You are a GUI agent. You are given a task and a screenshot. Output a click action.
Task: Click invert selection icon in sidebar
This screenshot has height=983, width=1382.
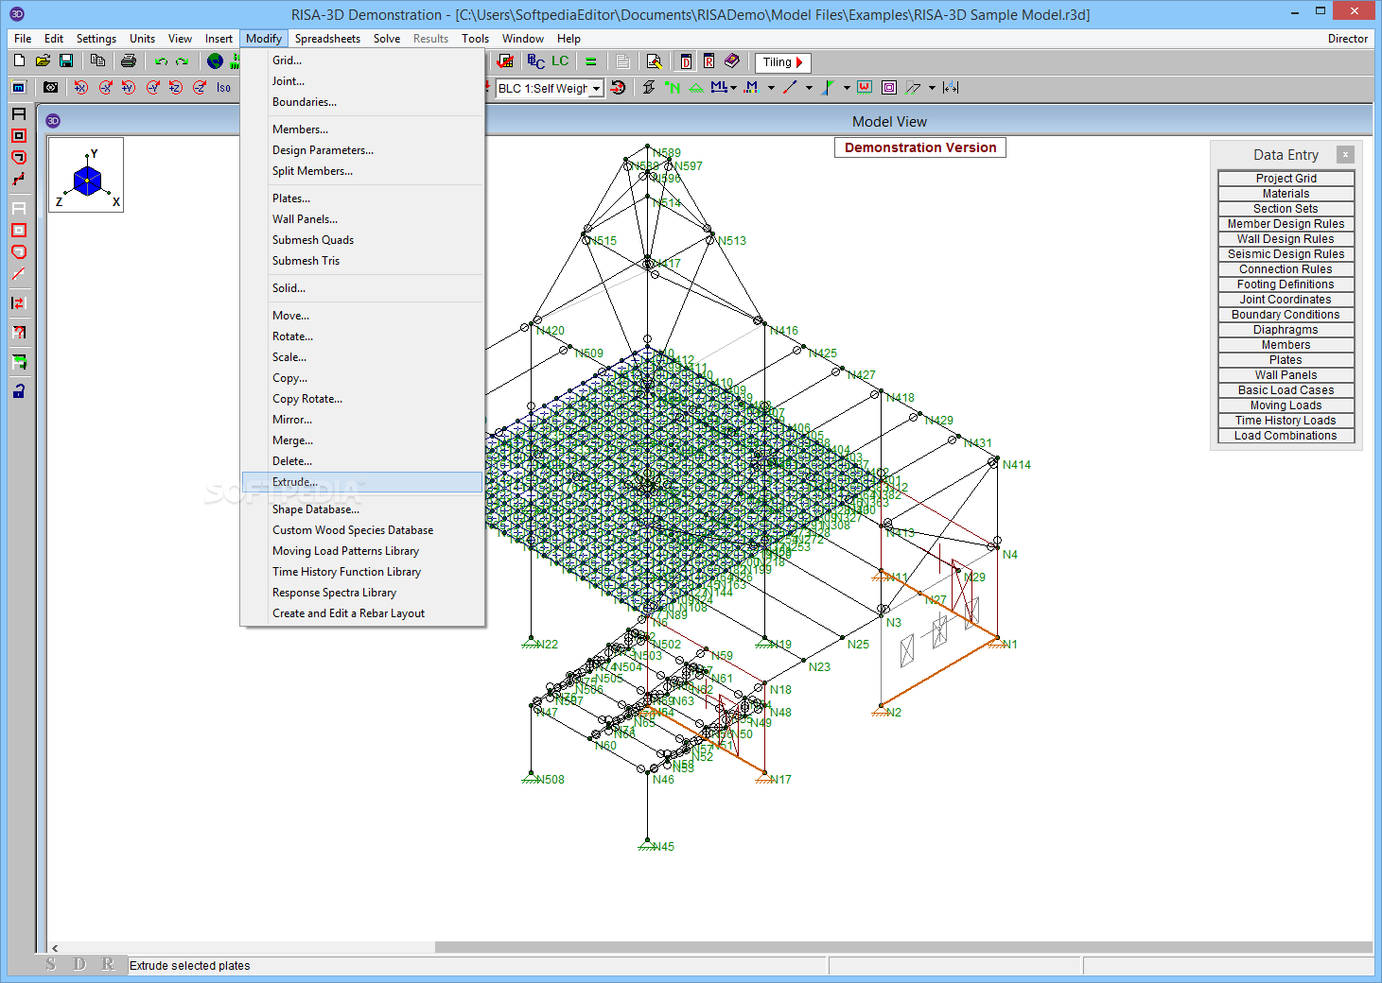tap(19, 303)
